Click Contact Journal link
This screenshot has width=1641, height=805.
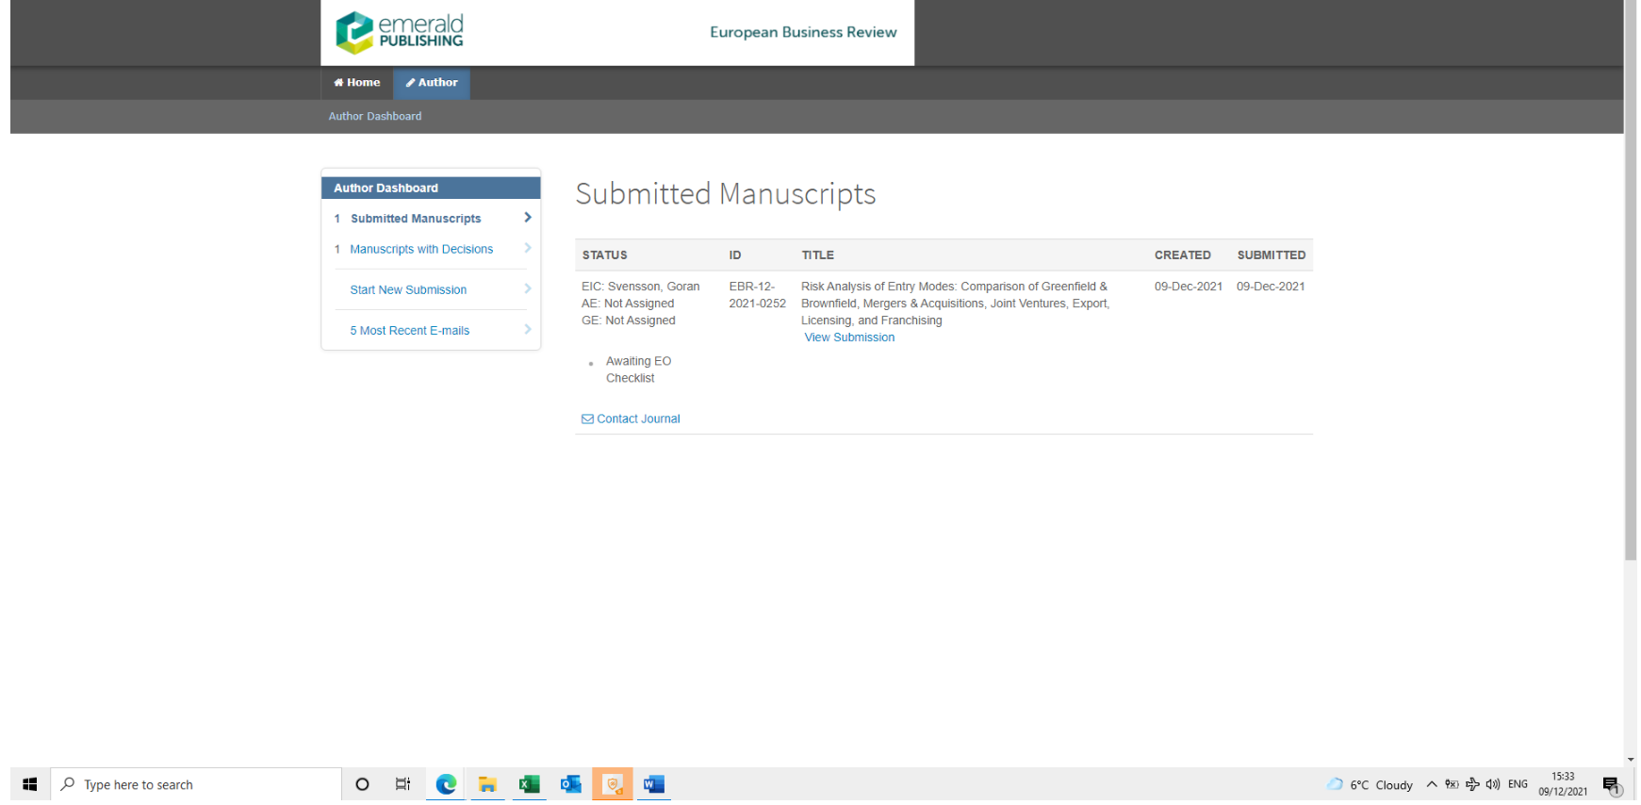click(x=638, y=419)
